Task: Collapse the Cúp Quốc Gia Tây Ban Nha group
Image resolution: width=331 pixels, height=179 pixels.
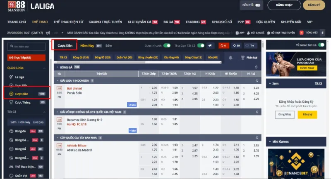Action: pyautogui.click(x=58, y=138)
